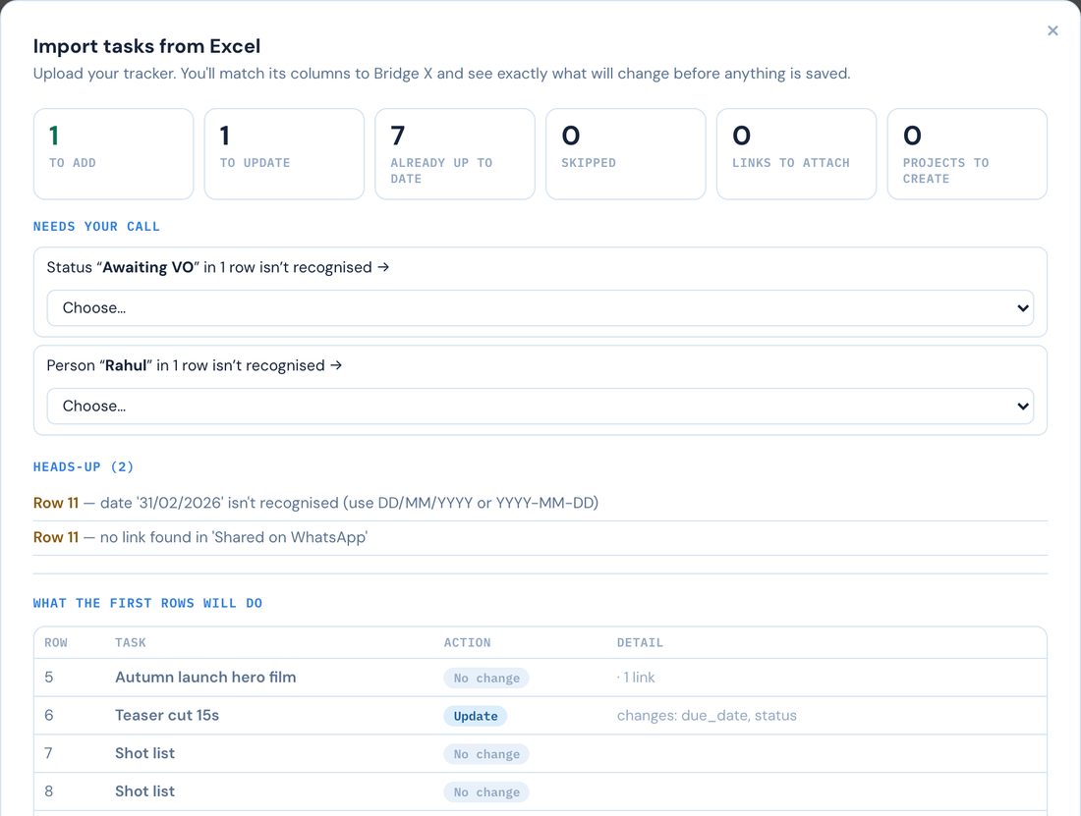Click the Row 11 date warning message
Image resolution: width=1081 pixels, height=816 pixels.
click(x=315, y=504)
